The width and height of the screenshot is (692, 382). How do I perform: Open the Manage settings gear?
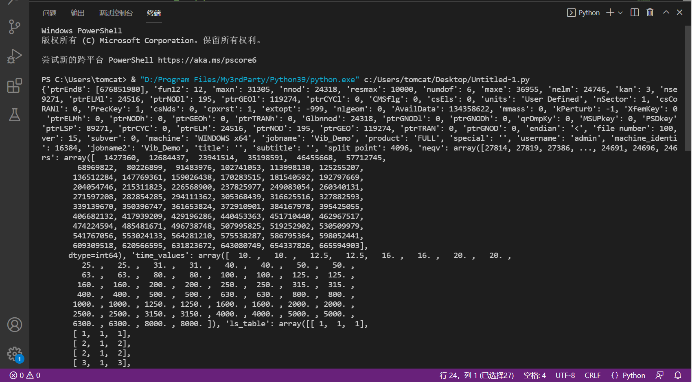(15, 354)
